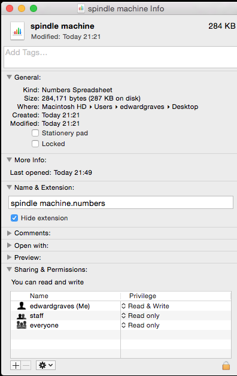Click the staff group icon
The width and height of the screenshot is (237, 376).
tap(22, 316)
